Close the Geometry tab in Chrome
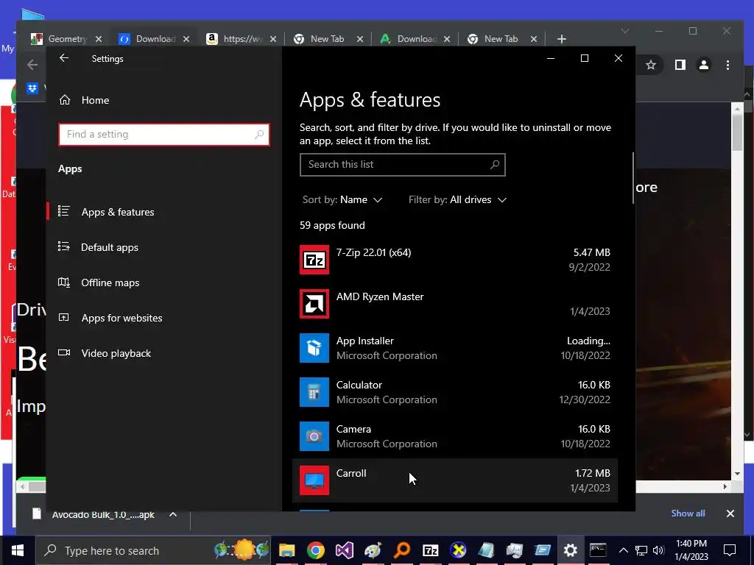 tap(99, 39)
